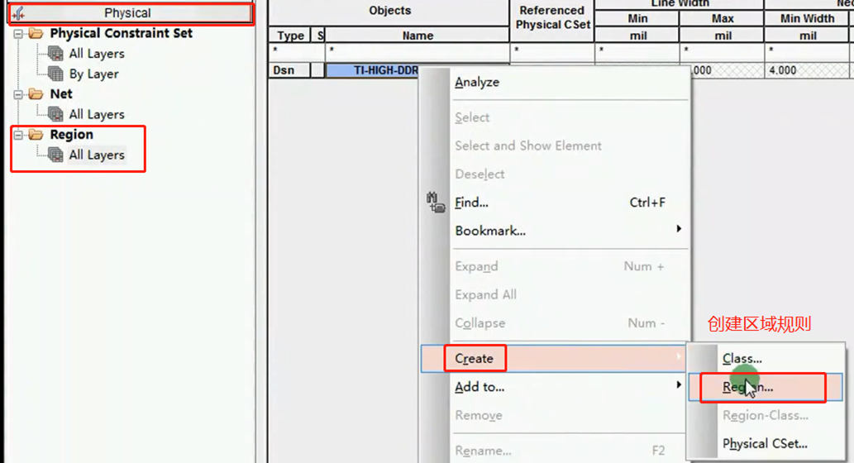
Task: Click the Objects column group header
Action: pos(389,11)
